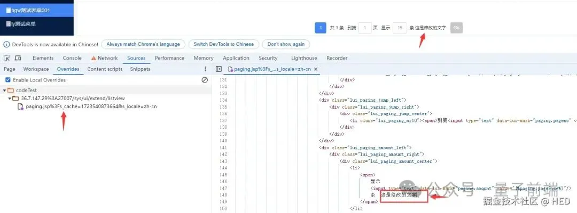
Task: Click line number 141 in gutter
Action: click(223, 148)
